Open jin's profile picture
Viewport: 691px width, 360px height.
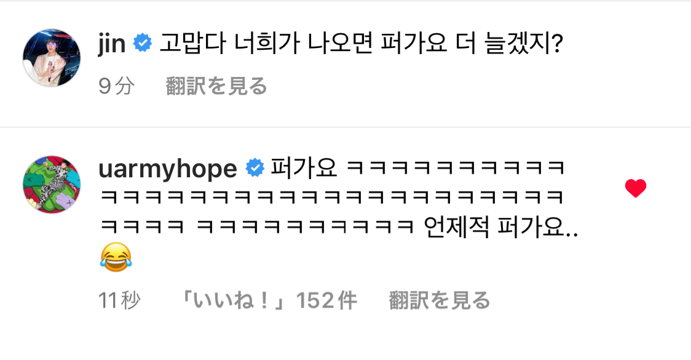coord(52,58)
